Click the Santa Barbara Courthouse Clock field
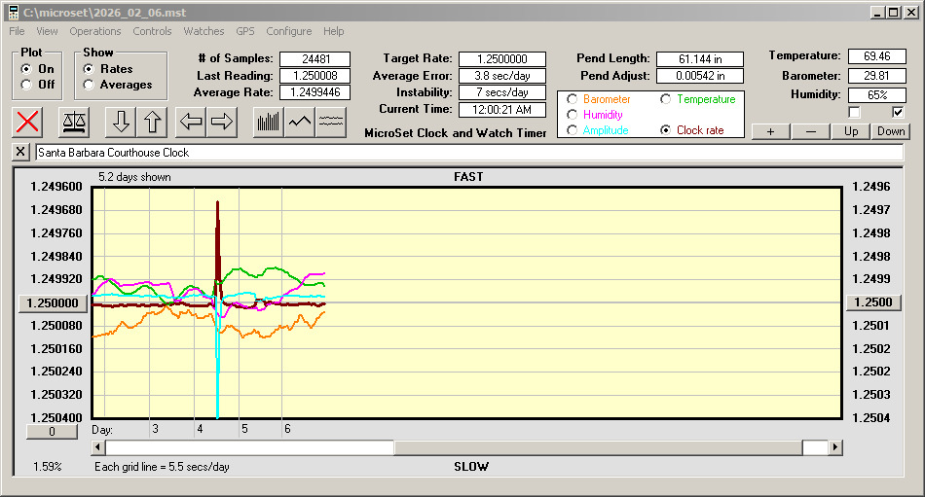 (467, 153)
